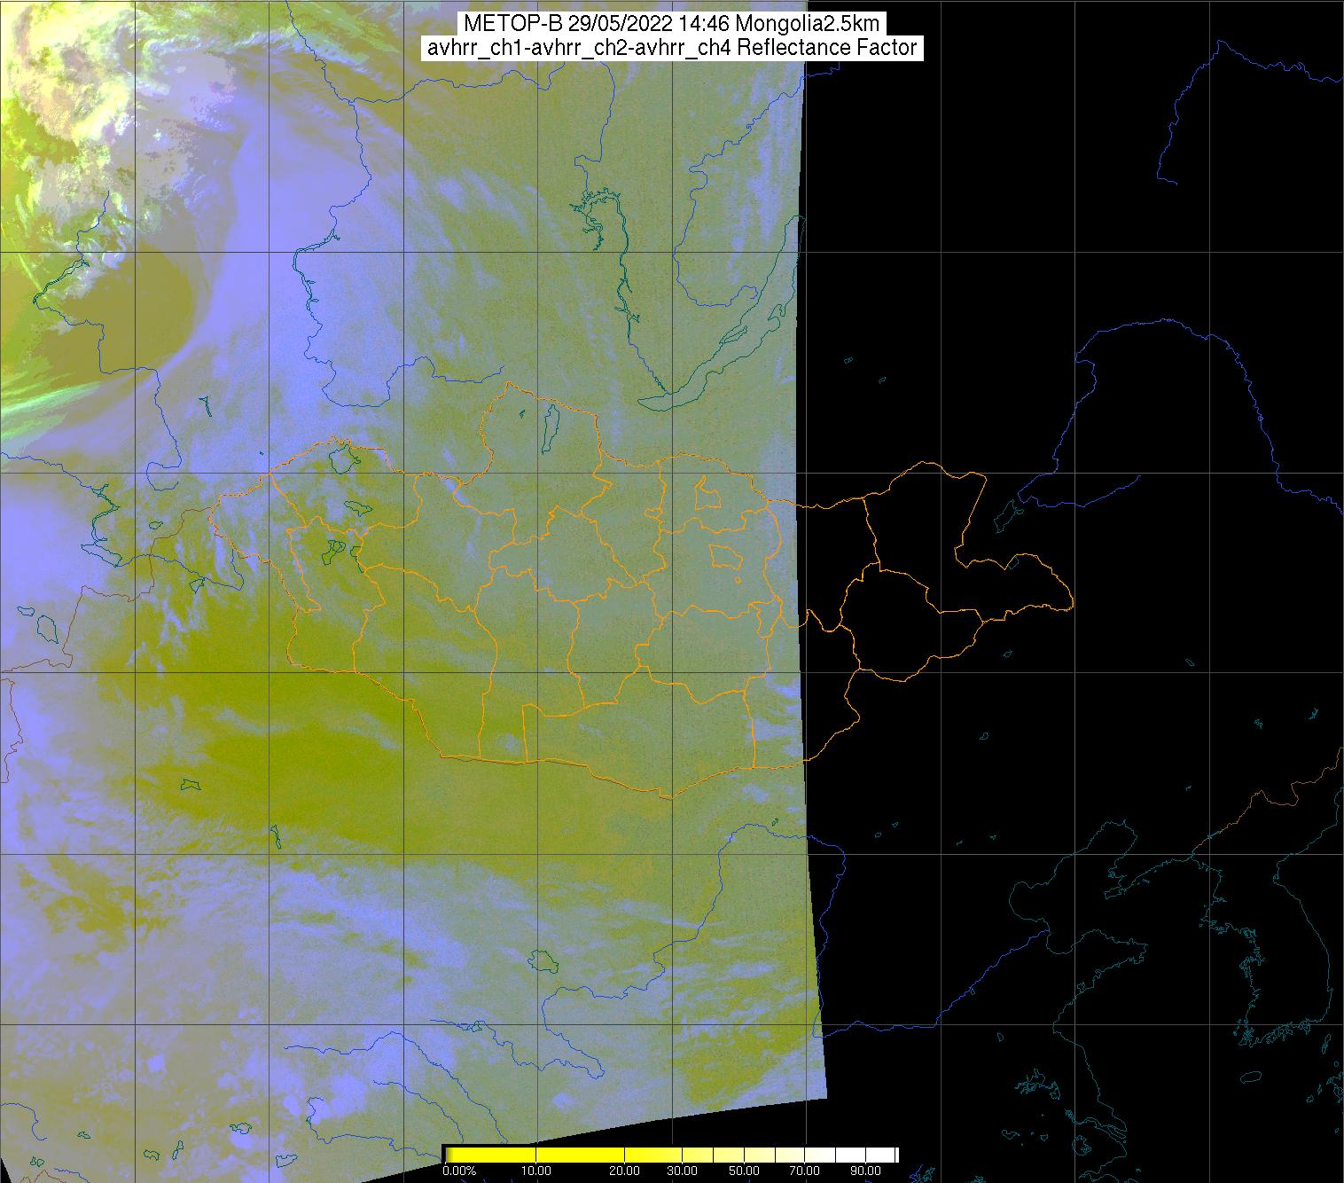The width and height of the screenshot is (1344, 1183).
Task: Click the 0.00% label on color scale
Action: coord(458,1171)
